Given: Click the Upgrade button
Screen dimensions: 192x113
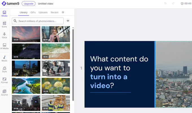Looking at the screenshot, I should 29,4.
